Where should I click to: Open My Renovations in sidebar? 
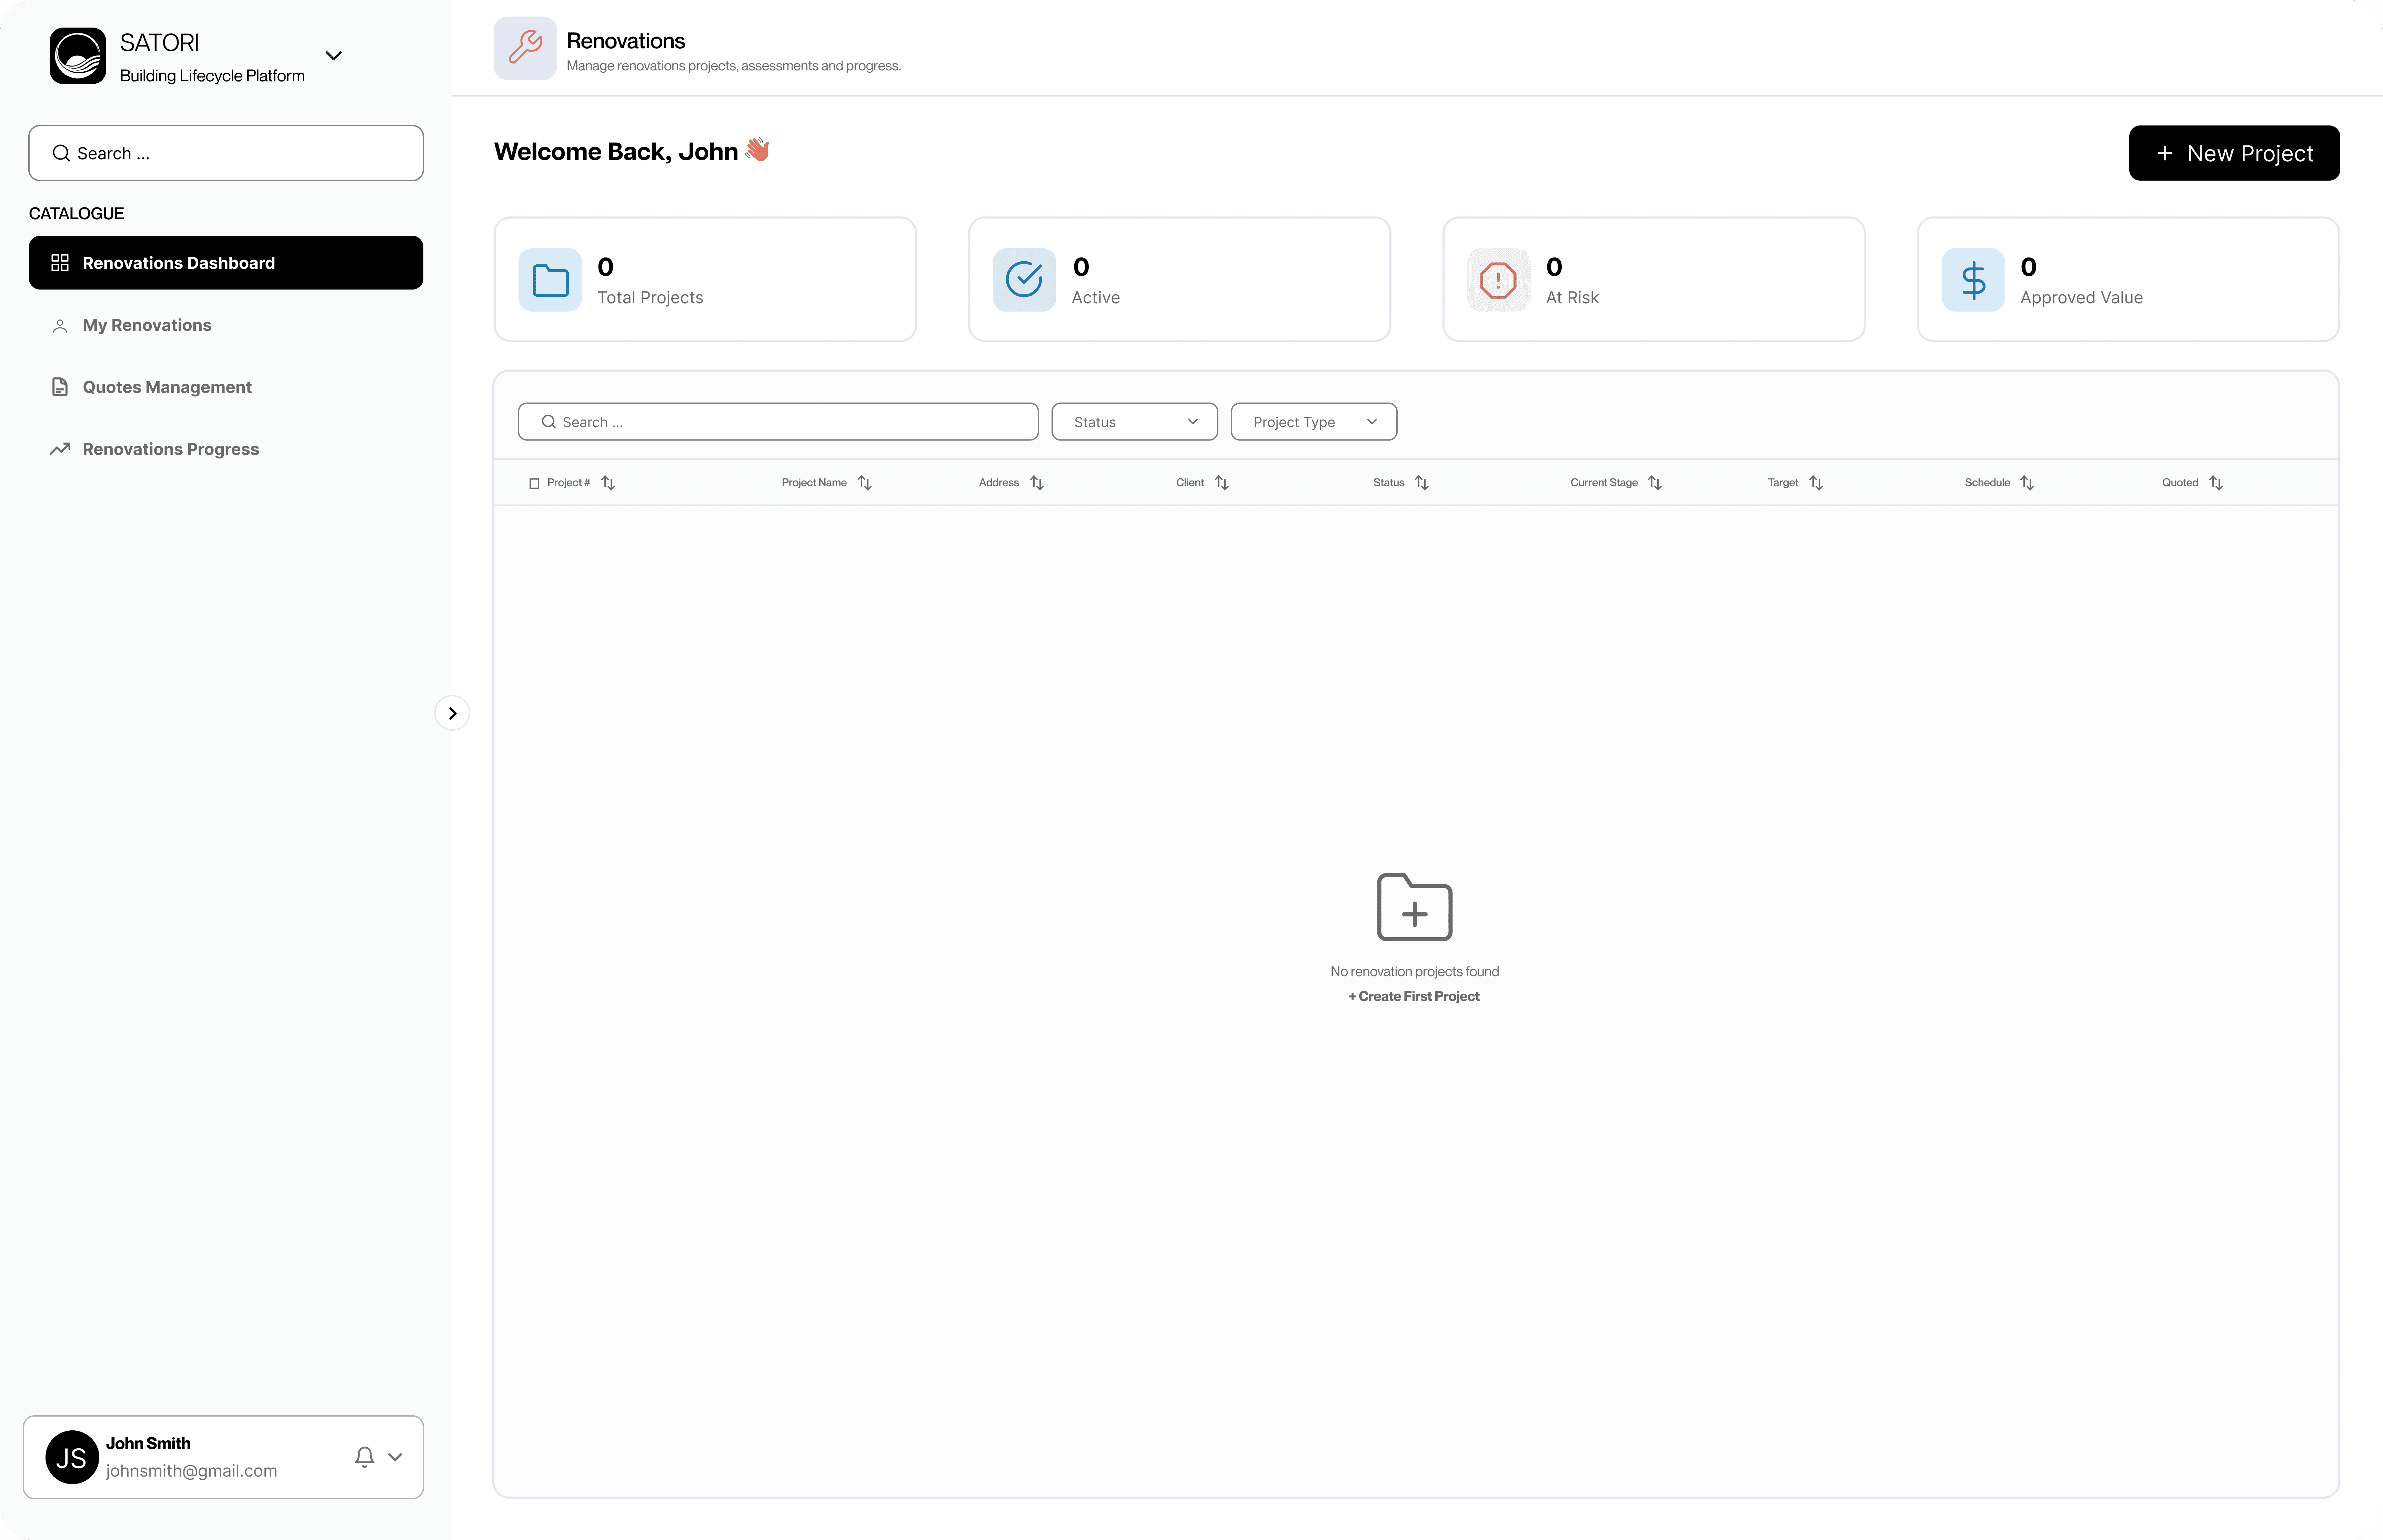pyautogui.click(x=147, y=325)
